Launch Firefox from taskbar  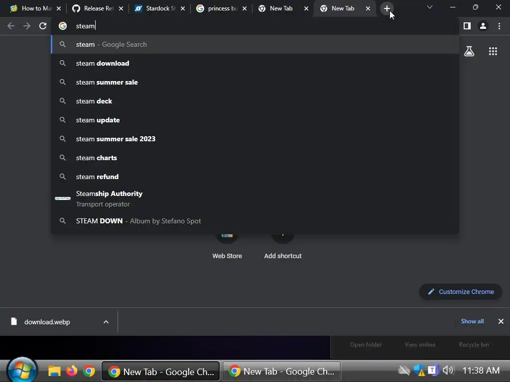[x=72, y=371]
